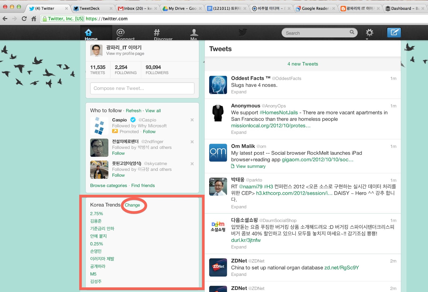The height and width of the screenshot is (292, 428).
Task: Expand the @parkto retweet
Action: click(239, 207)
